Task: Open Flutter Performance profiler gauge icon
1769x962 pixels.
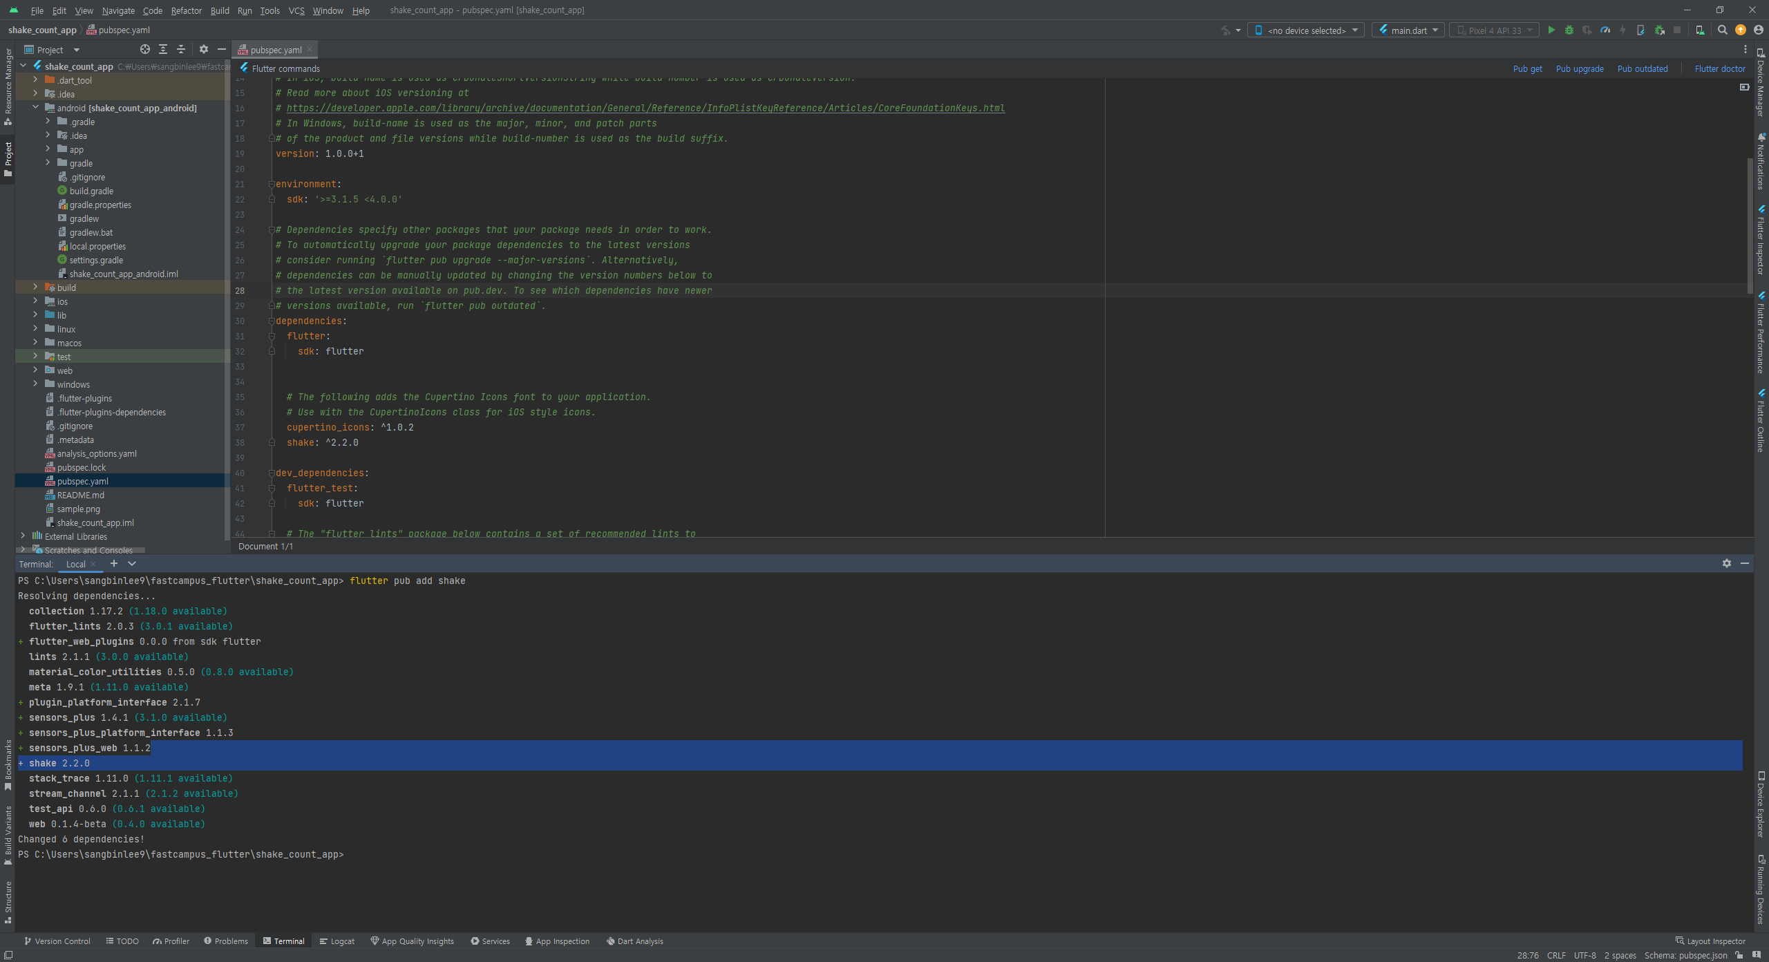Action: click(1605, 30)
